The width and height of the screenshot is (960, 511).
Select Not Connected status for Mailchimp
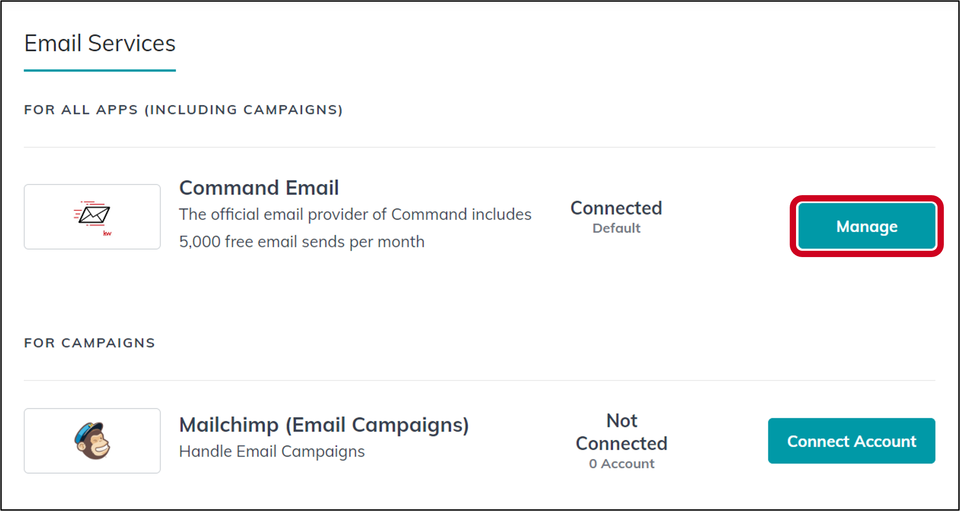pos(621,432)
